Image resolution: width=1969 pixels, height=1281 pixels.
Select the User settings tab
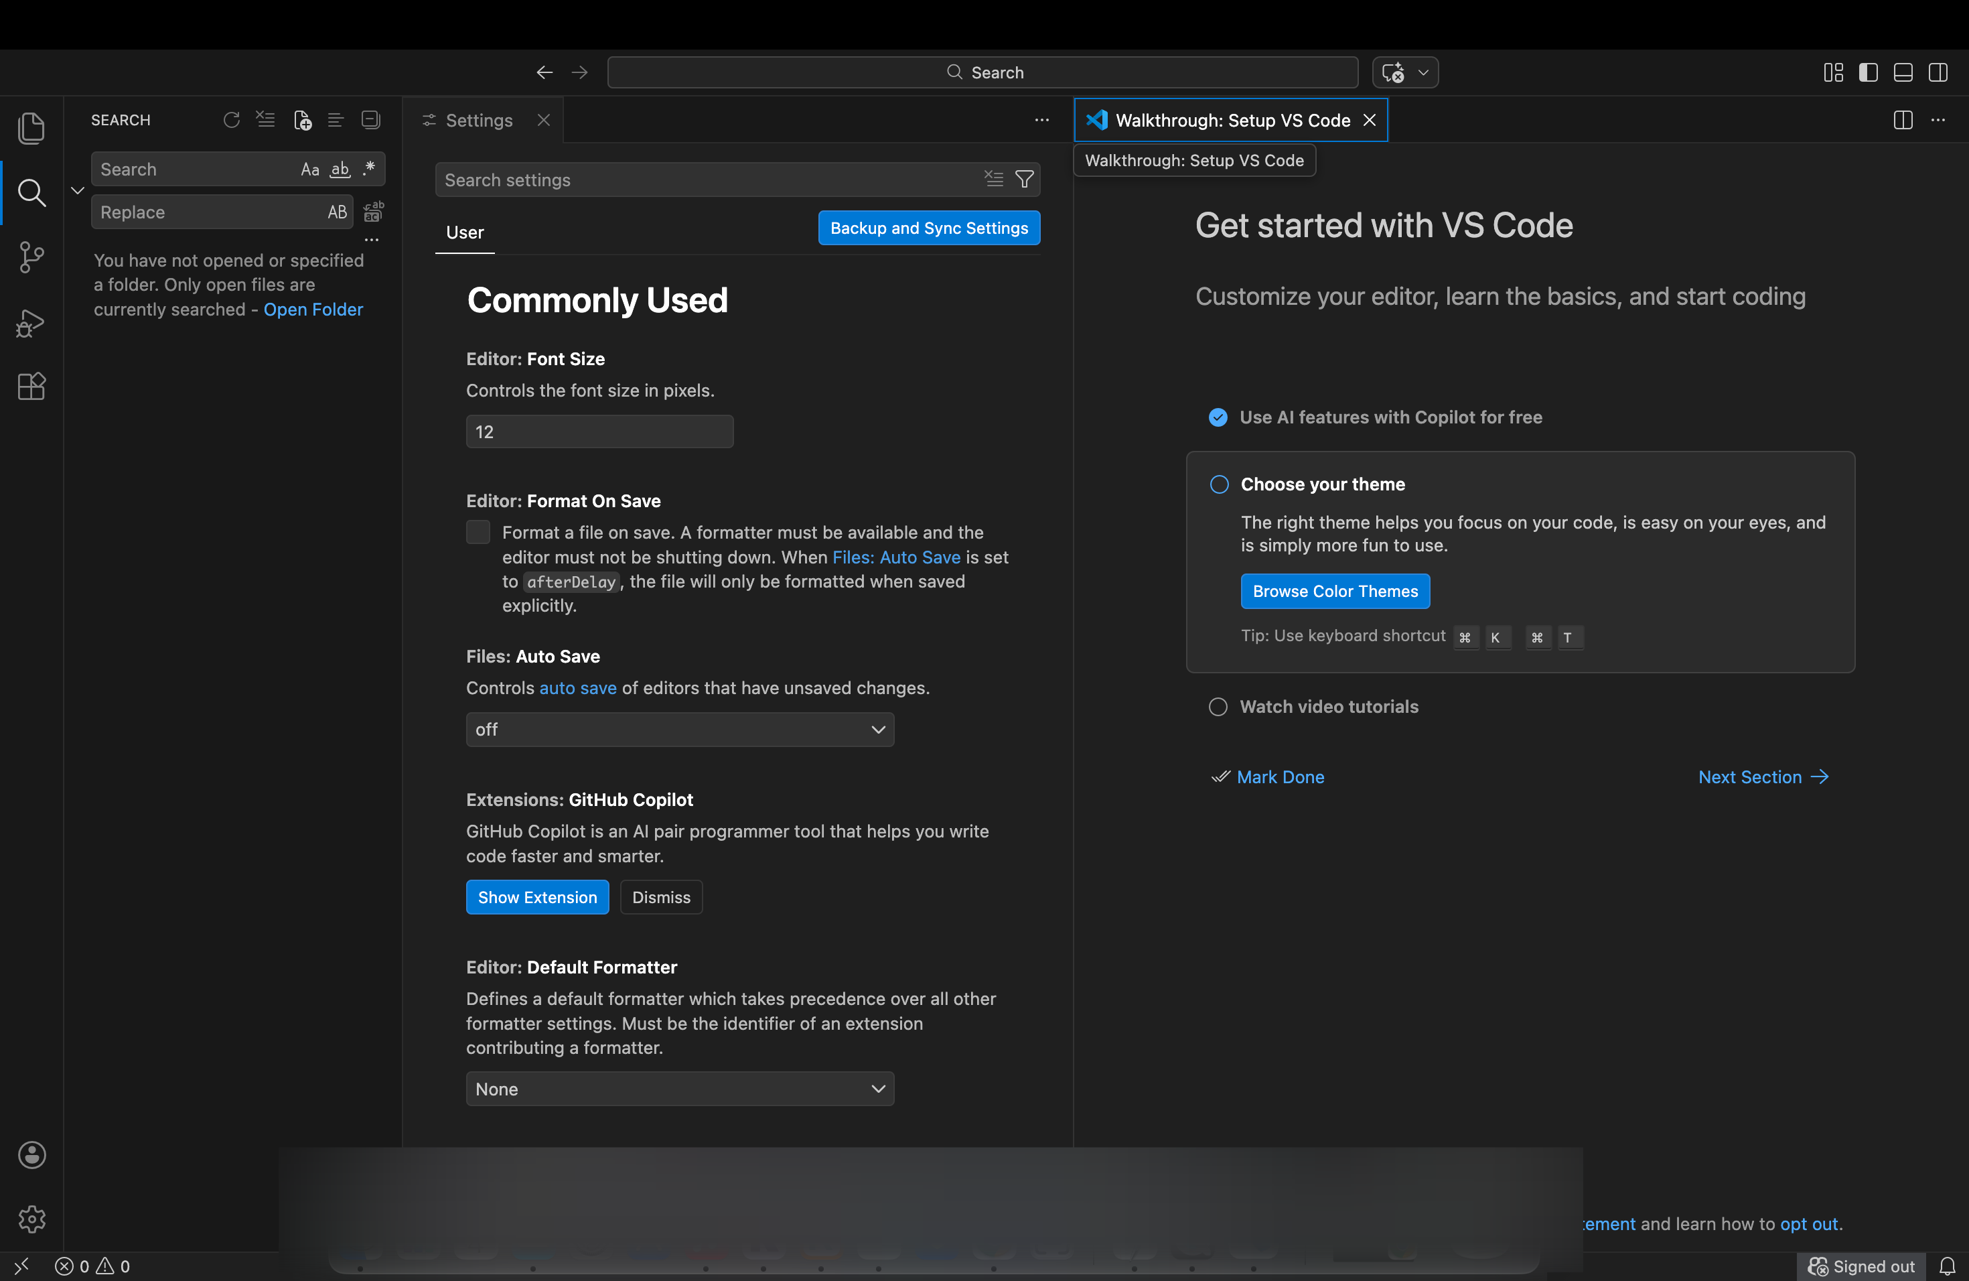tap(464, 232)
